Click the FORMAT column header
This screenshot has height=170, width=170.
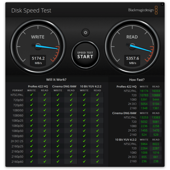point(18,90)
